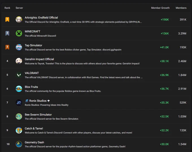Open the Tap Simulator title link

pyautogui.click(x=33, y=45)
